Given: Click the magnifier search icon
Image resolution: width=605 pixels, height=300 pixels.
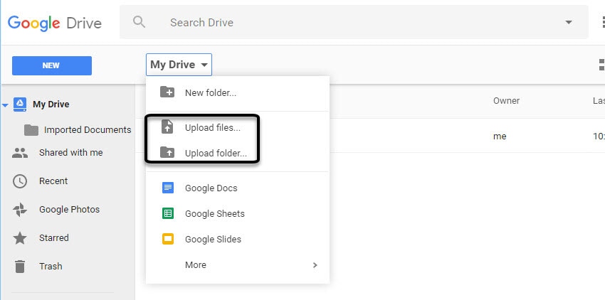Looking at the screenshot, I should coord(139,22).
